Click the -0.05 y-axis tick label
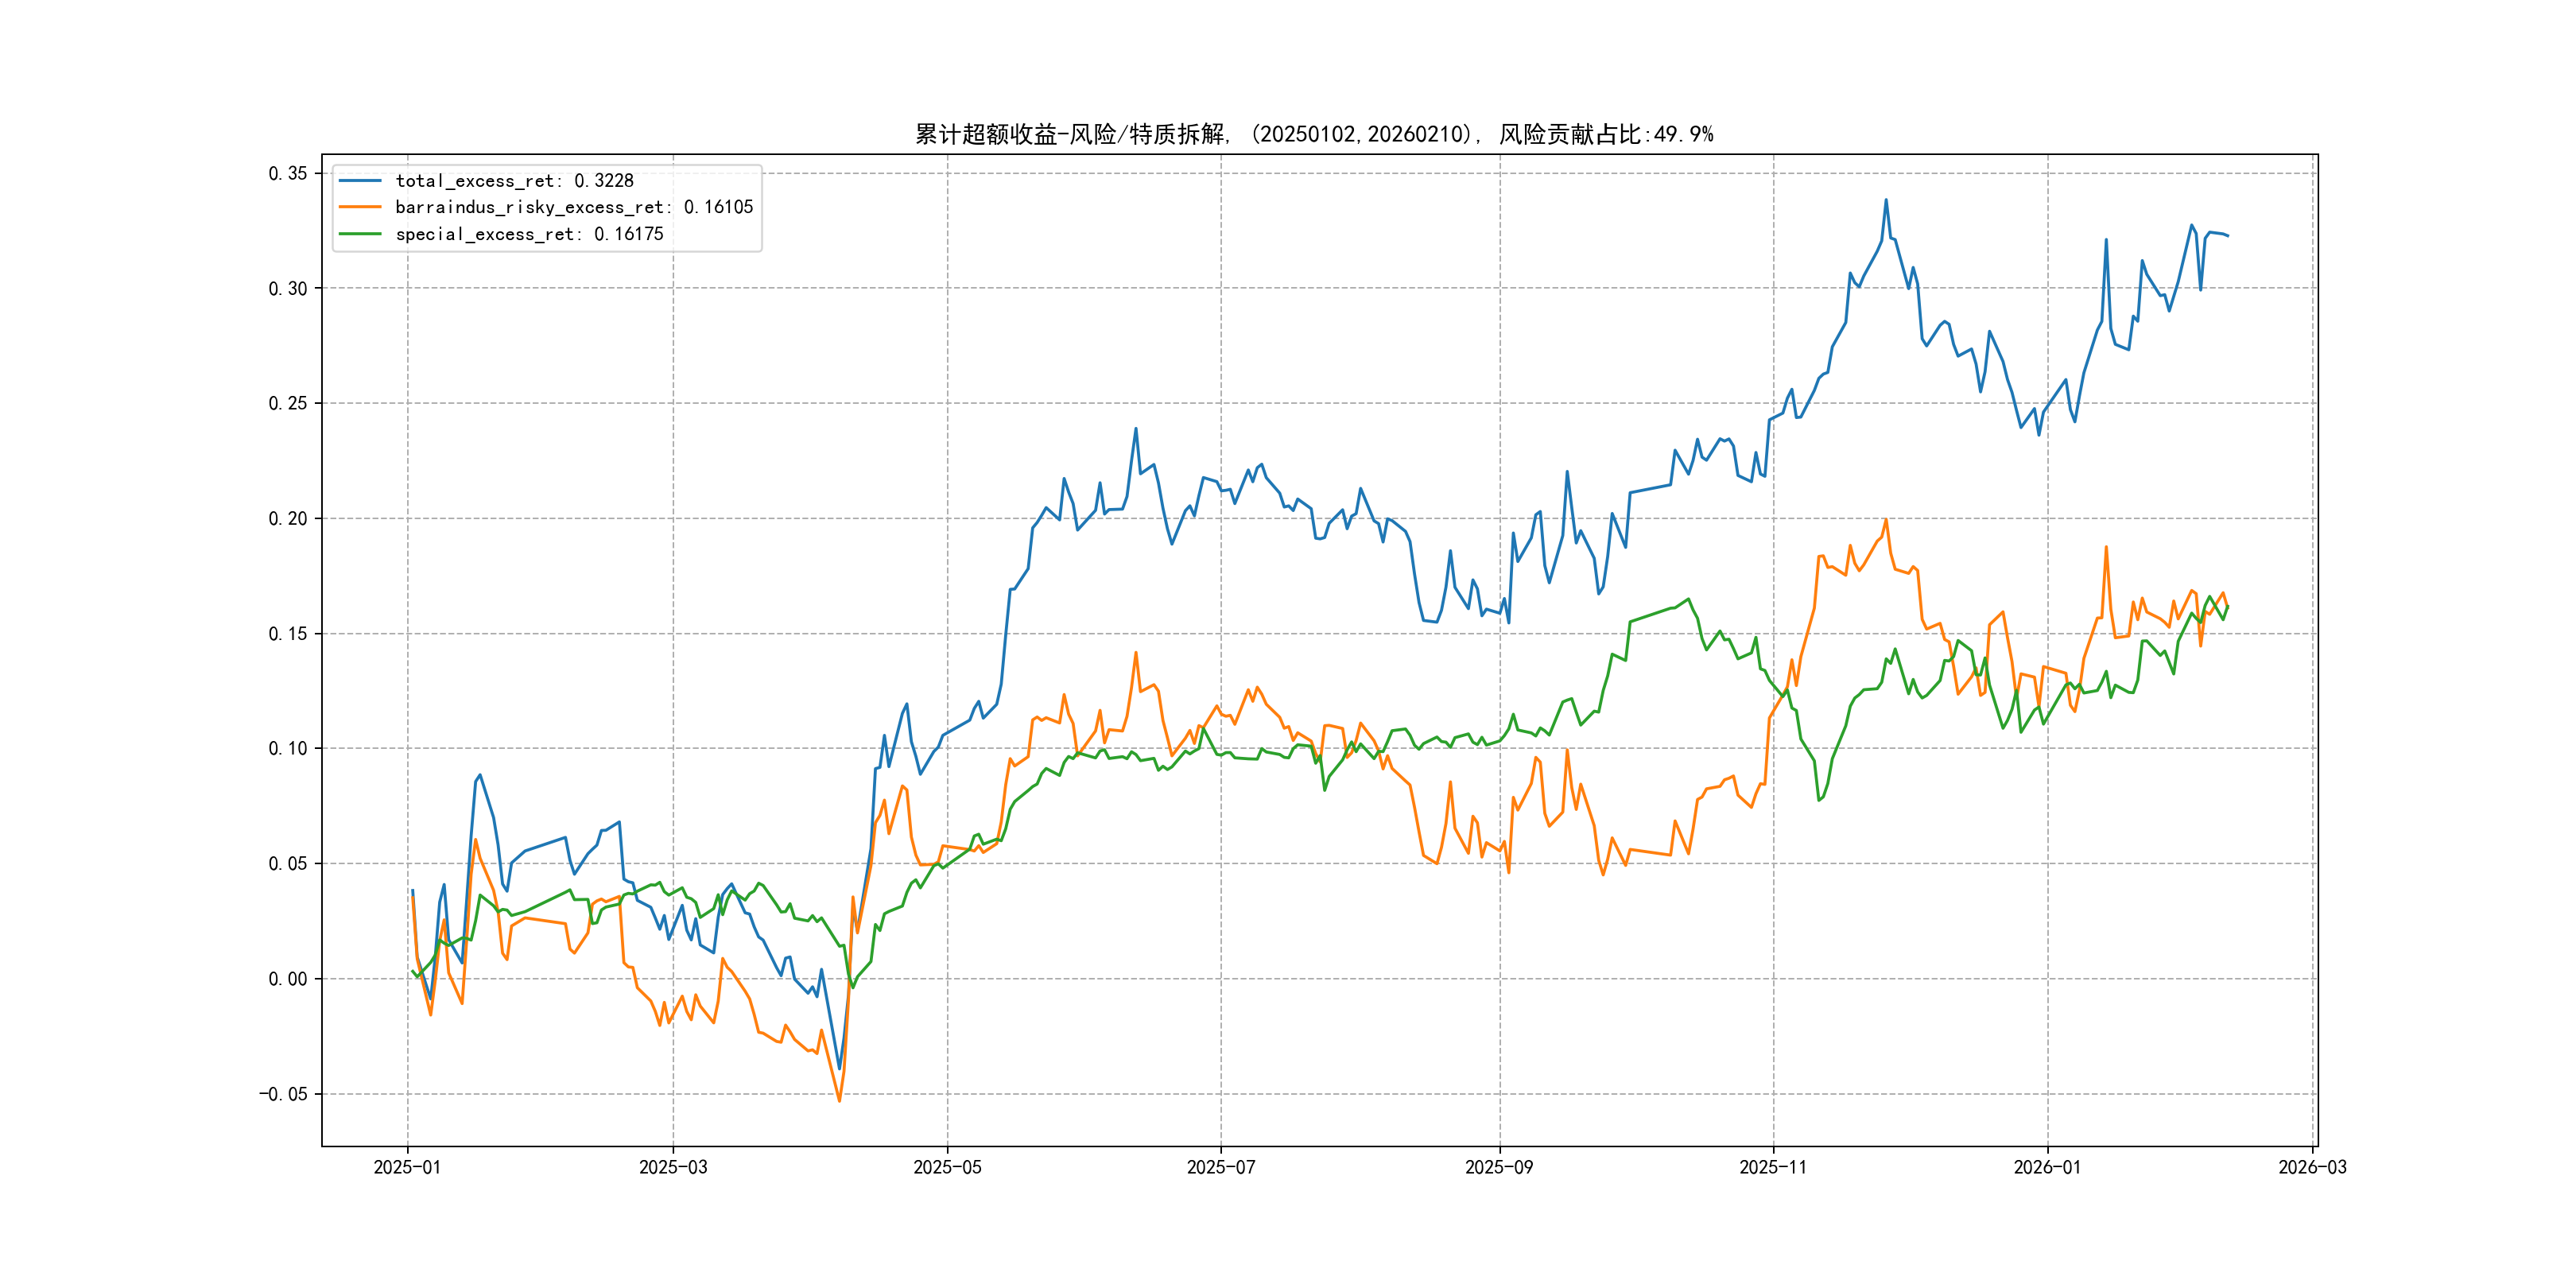 pos(283,1094)
